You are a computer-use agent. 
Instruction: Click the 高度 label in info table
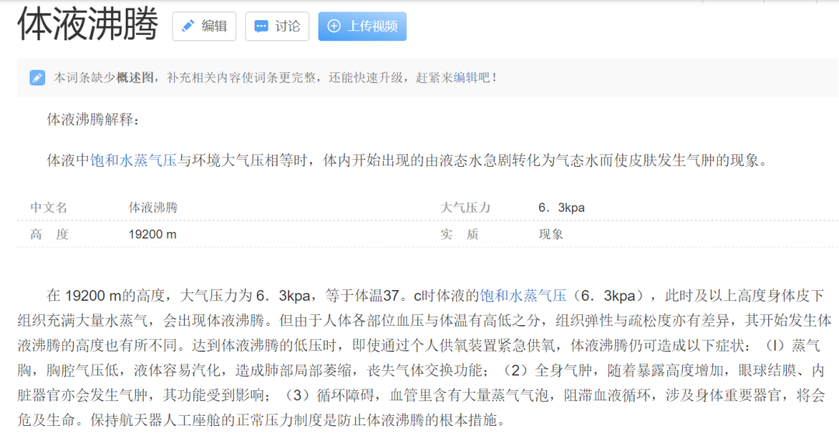49,234
